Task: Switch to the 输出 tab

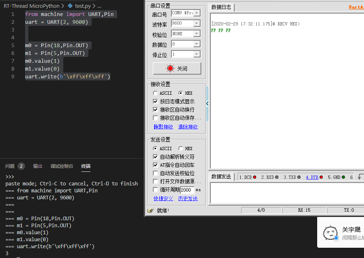Action: pos(37,166)
